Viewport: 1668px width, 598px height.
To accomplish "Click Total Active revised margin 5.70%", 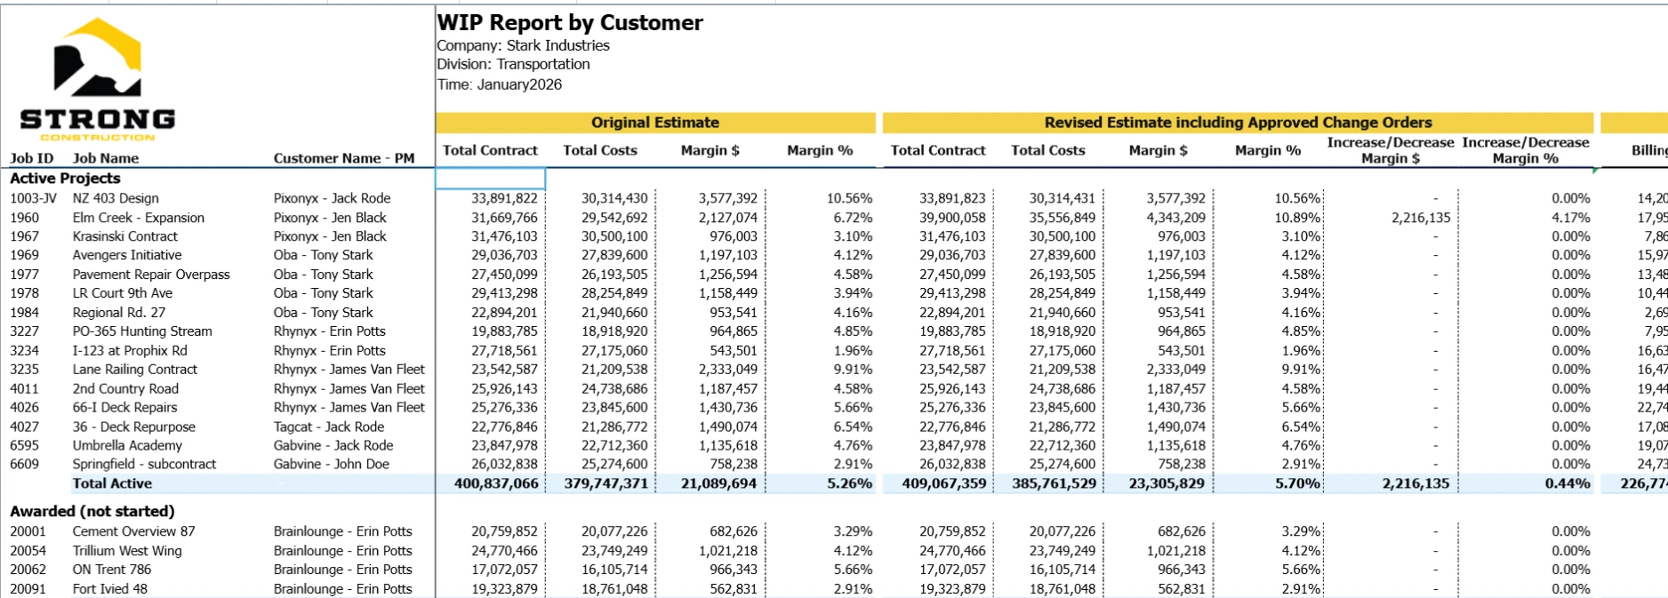I will click(1297, 483).
